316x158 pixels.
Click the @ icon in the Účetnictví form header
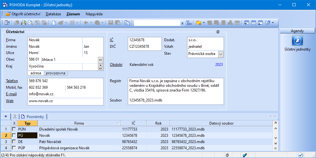[218, 32]
